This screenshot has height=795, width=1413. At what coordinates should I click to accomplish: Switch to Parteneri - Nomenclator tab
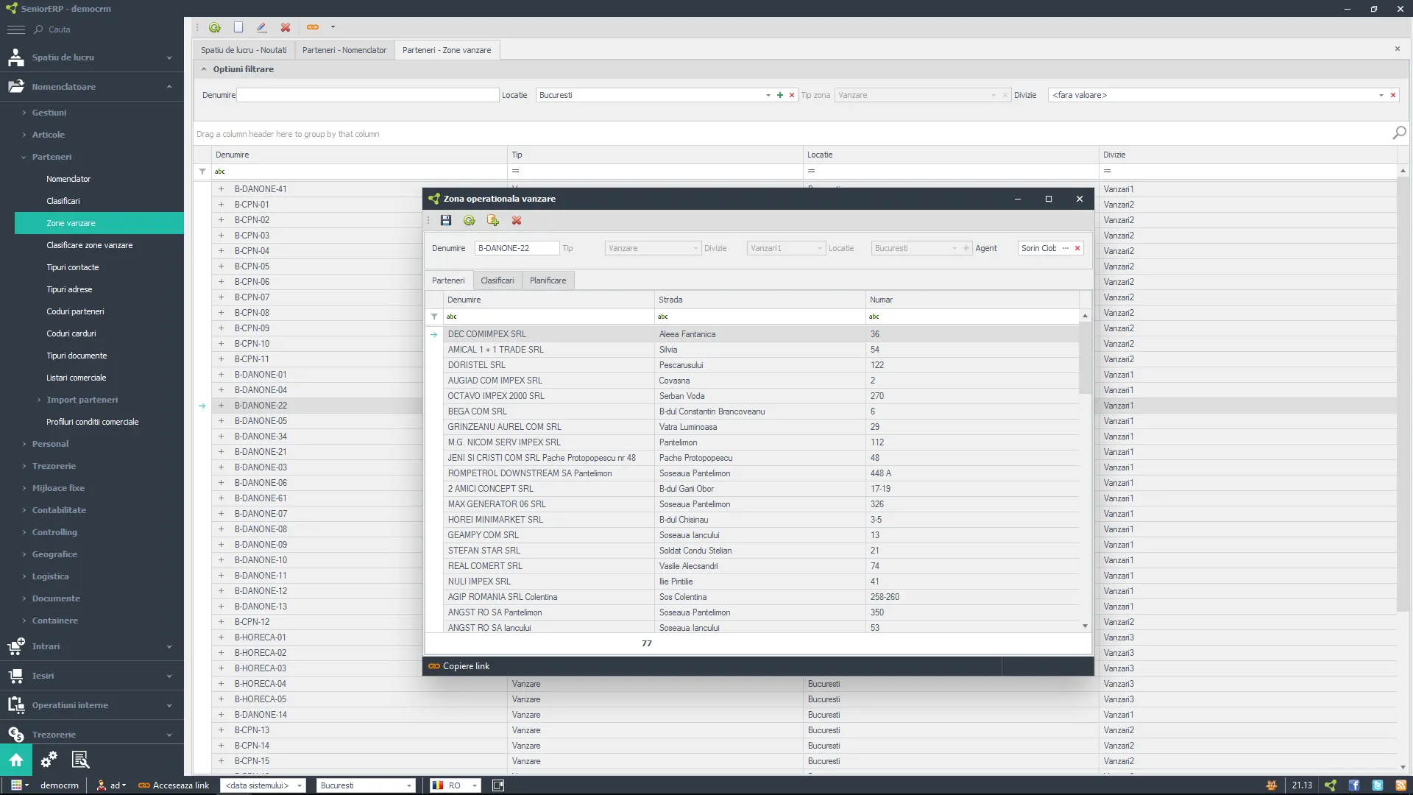point(344,50)
